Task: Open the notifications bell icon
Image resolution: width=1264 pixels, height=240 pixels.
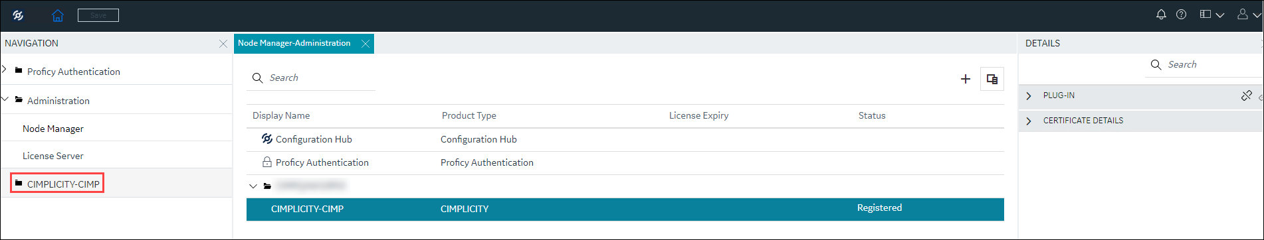Action: coord(1161,15)
